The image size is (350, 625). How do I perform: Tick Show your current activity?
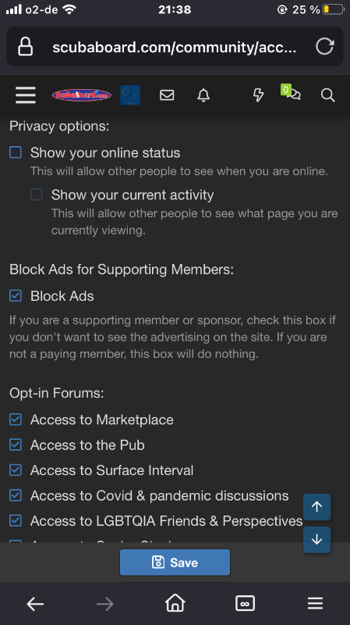point(37,195)
